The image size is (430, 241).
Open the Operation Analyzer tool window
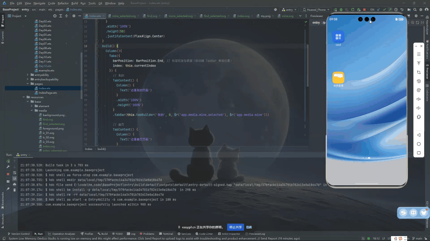coord(62,234)
